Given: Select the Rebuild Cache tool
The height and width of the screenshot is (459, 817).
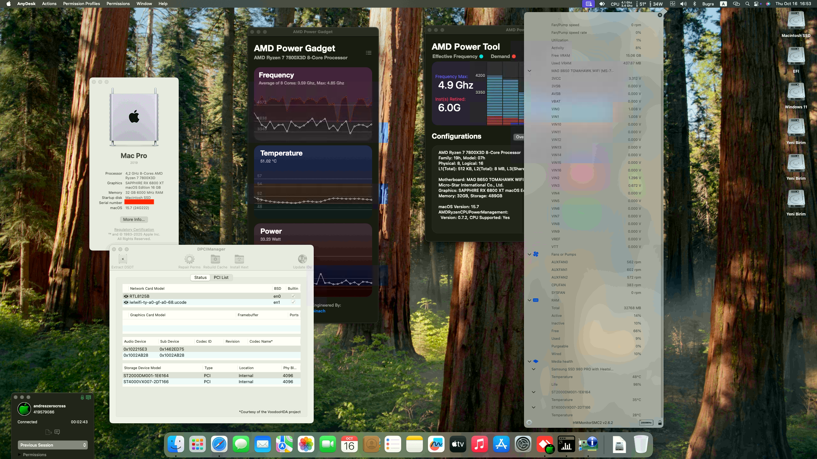Looking at the screenshot, I should click(215, 259).
